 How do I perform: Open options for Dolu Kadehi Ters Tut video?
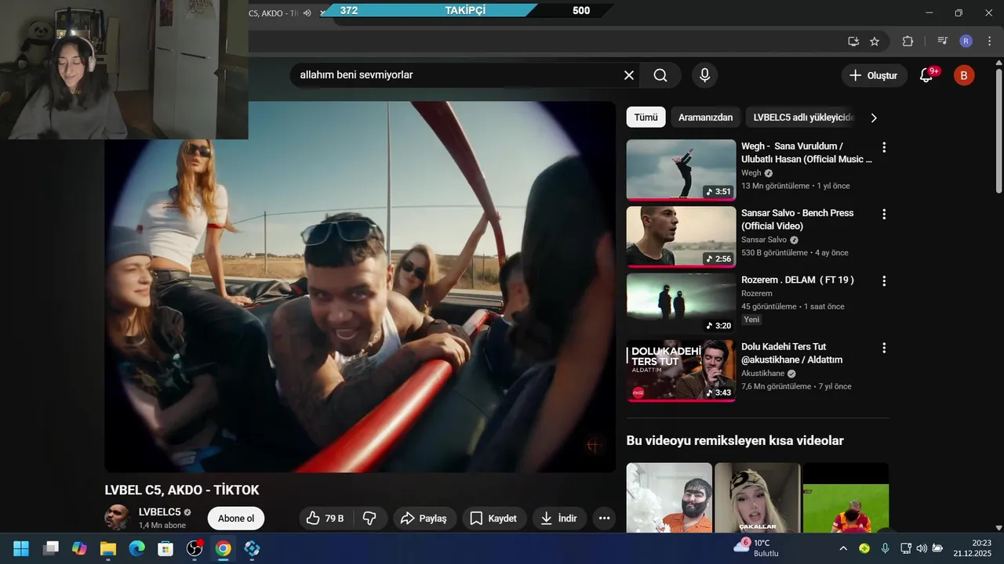pos(884,347)
